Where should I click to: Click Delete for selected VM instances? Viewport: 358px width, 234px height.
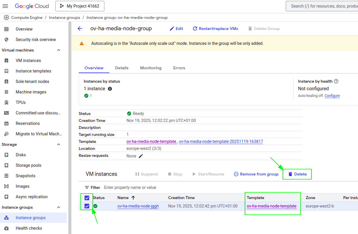pos(297,174)
